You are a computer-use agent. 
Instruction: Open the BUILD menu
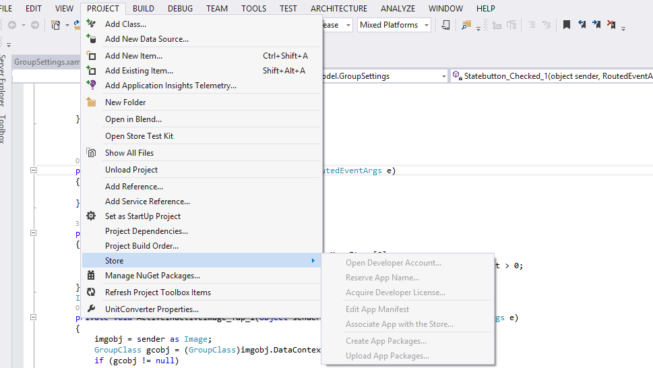tap(143, 9)
